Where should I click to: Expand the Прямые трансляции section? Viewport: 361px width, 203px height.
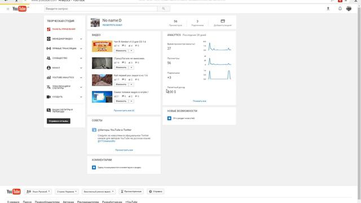click(x=81, y=48)
